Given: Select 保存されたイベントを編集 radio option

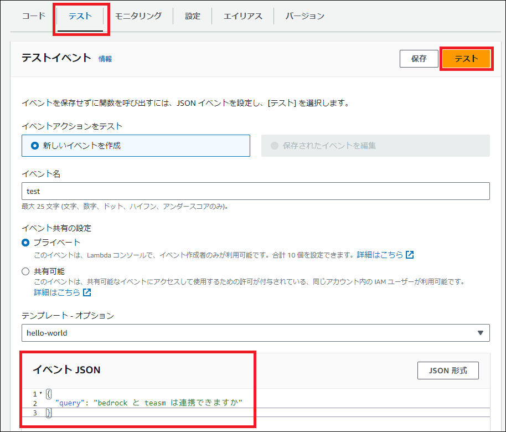Looking at the screenshot, I should tap(275, 146).
